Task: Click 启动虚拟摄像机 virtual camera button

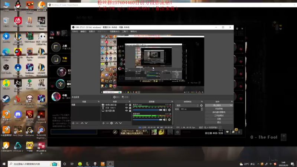Action: click(219, 112)
